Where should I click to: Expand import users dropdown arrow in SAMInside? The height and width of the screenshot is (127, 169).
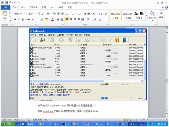[47, 40]
